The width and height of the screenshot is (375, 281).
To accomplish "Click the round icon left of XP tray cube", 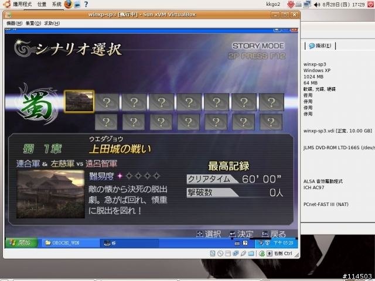I will pos(261,243).
